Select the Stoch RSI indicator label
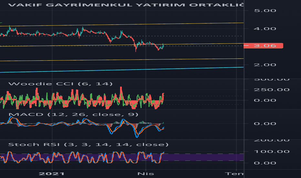This screenshot has width=301, height=178. [x=88, y=145]
